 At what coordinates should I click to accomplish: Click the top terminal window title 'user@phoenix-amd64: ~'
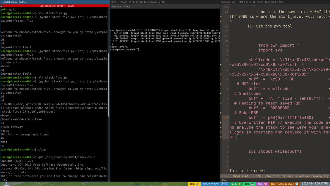point(15,2)
